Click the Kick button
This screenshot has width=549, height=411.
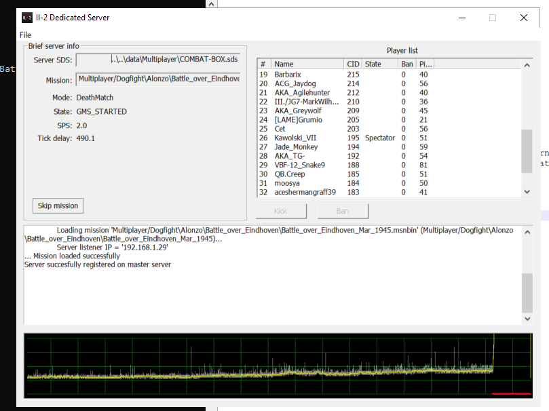coord(280,211)
